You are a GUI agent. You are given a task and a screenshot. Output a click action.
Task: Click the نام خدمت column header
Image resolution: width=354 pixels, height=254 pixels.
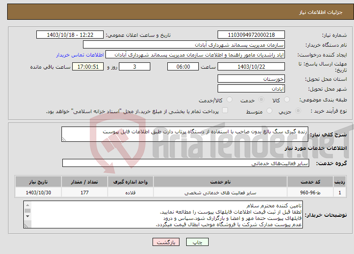coord(220,182)
